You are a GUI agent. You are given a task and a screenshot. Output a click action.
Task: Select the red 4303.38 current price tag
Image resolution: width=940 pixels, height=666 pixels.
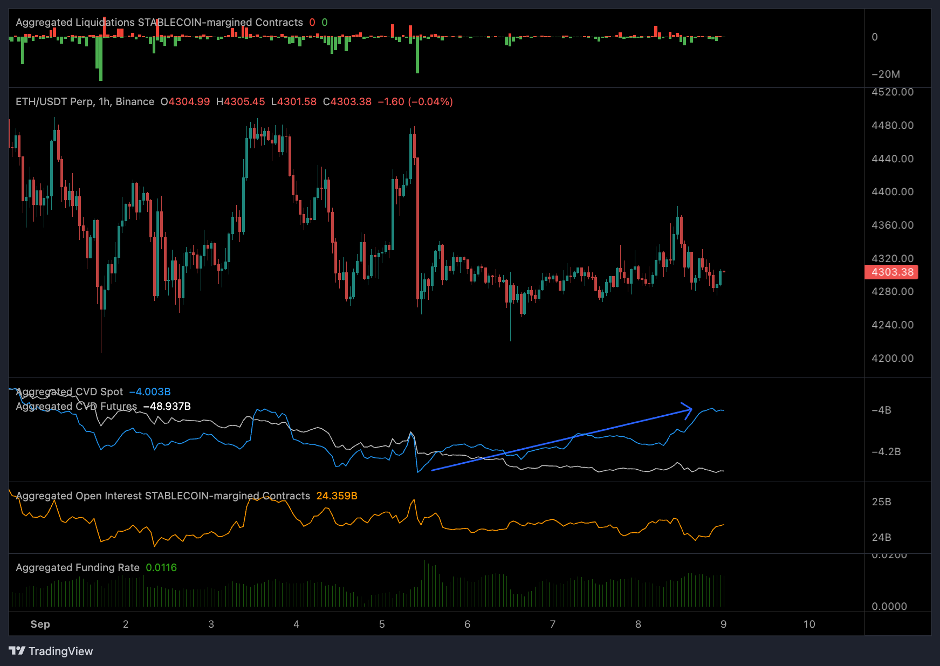(891, 272)
